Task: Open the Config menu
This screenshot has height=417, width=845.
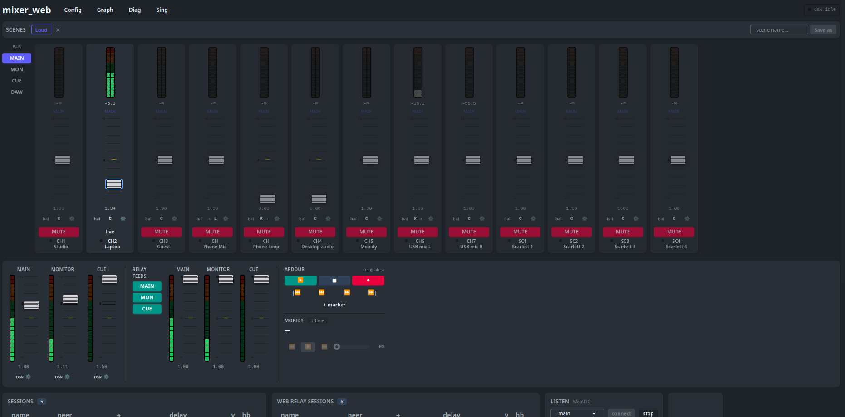Action: [x=73, y=10]
